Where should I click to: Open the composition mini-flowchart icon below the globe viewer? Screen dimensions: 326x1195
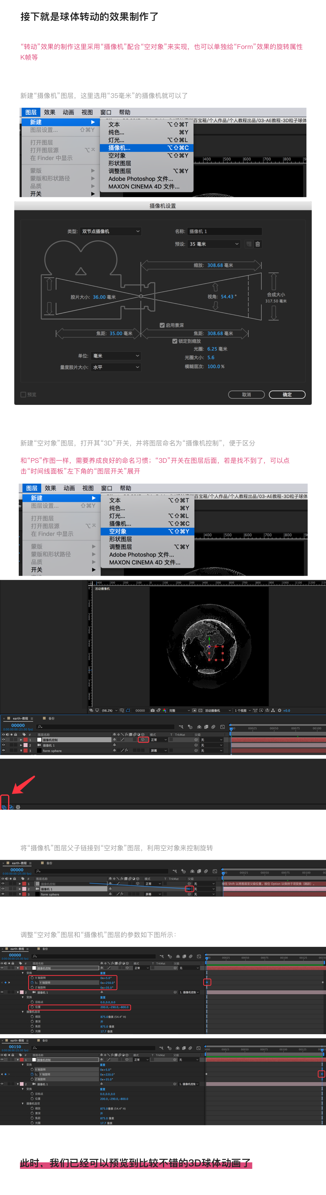click(181, 726)
